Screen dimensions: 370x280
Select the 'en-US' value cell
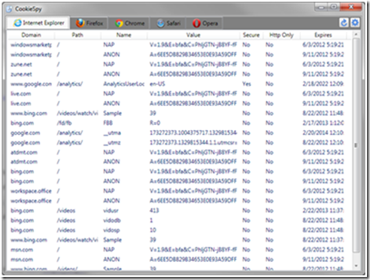pos(157,84)
